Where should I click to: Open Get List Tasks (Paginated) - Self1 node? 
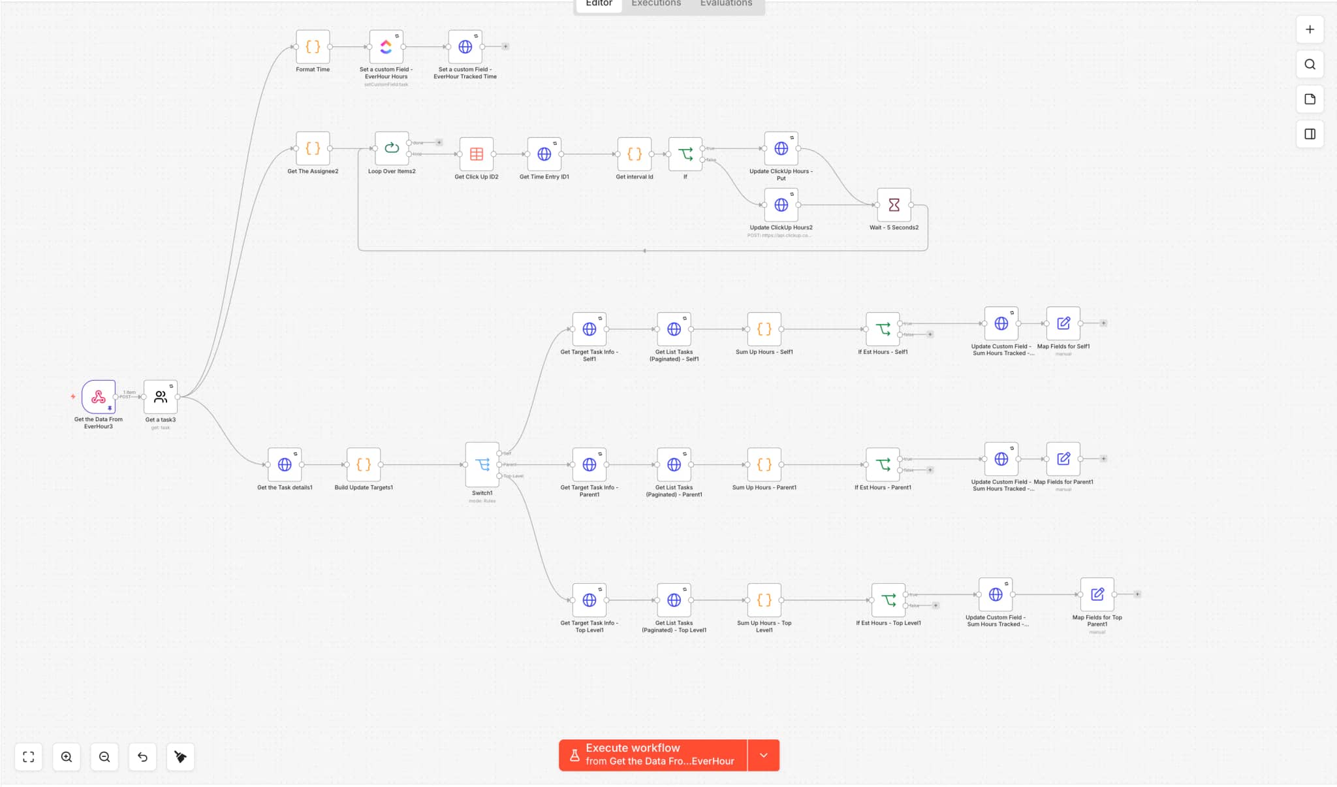(674, 329)
